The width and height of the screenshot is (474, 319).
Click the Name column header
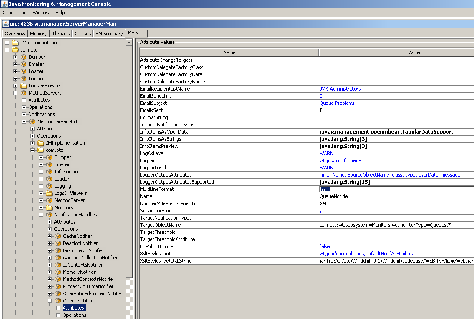pyautogui.click(x=229, y=52)
